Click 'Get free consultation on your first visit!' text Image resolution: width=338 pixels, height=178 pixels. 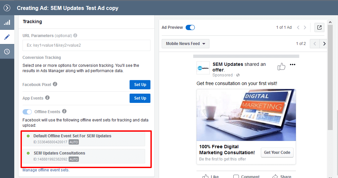237,83
